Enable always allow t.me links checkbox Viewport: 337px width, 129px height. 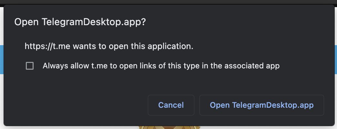coord(30,66)
